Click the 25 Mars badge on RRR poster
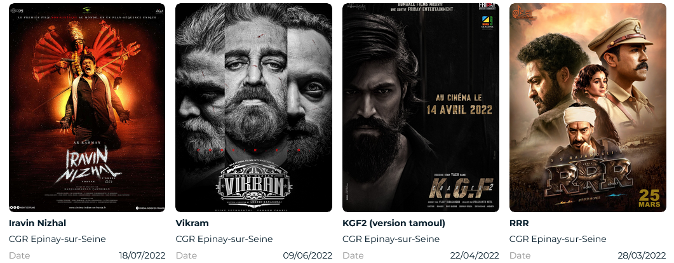 [649, 199]
